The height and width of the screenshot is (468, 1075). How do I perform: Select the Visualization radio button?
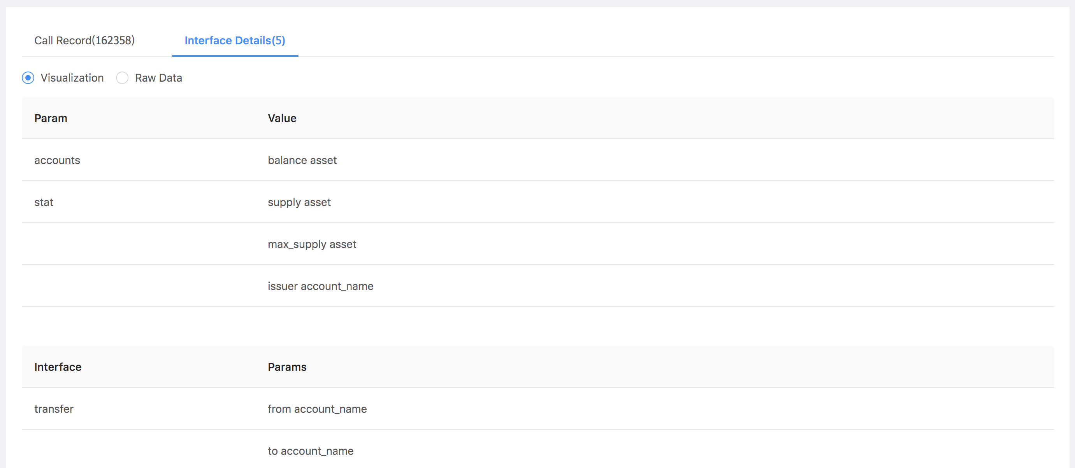[x=28, y=78]
